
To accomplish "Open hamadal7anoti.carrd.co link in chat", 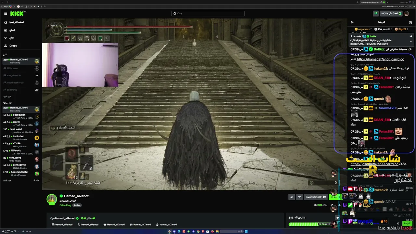I will [381, 59].
